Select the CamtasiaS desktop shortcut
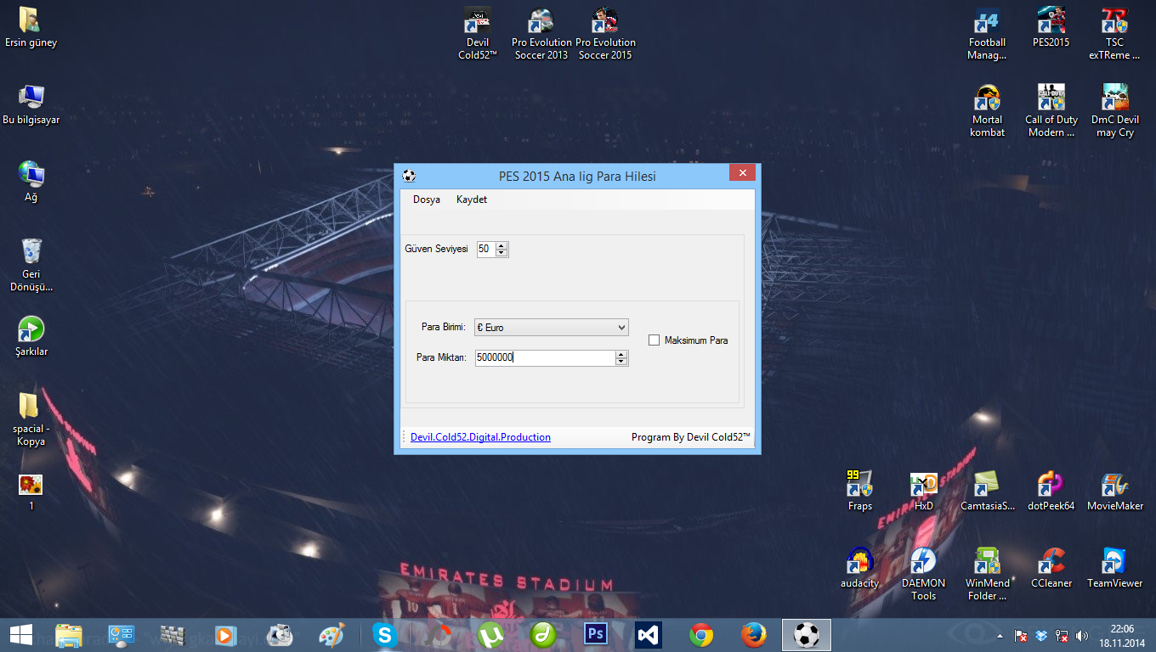The image size is (1156, 652). pos(987,491)
